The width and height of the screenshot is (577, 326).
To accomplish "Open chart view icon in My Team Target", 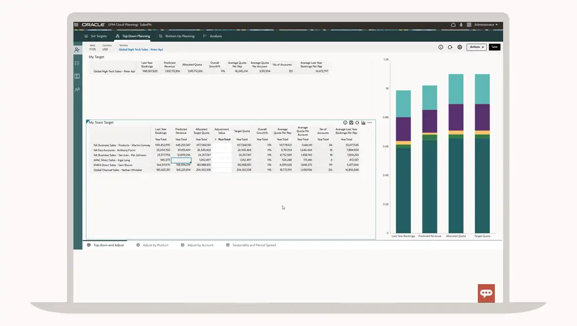I will [363, 123].
